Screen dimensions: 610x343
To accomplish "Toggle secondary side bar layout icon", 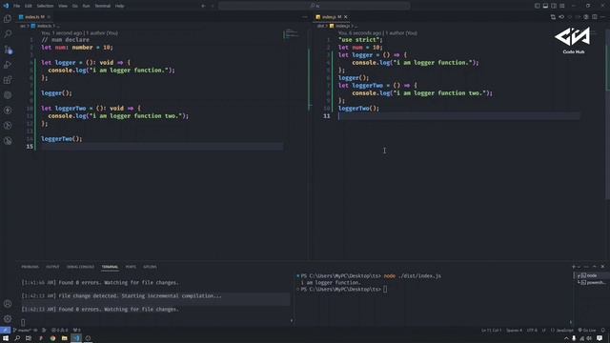I will [x=554, y=6].
